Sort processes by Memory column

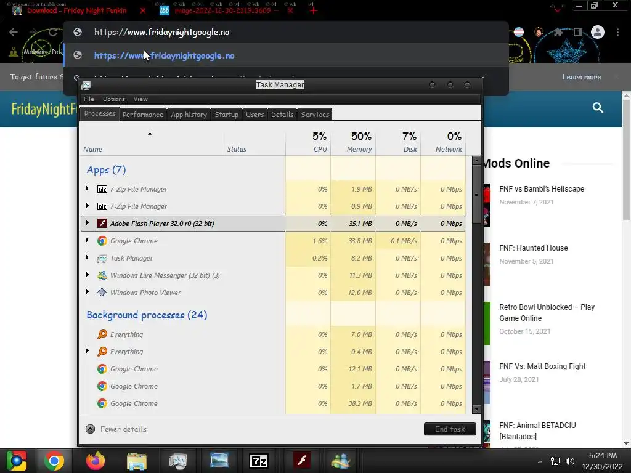[x=353, y=142]
